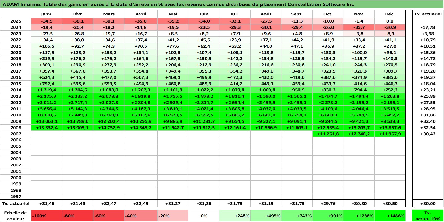Viewport: 444px width, 222px height.
Task: Click the 'Echelle de couleur' label
Action: (x=16, y=216)
